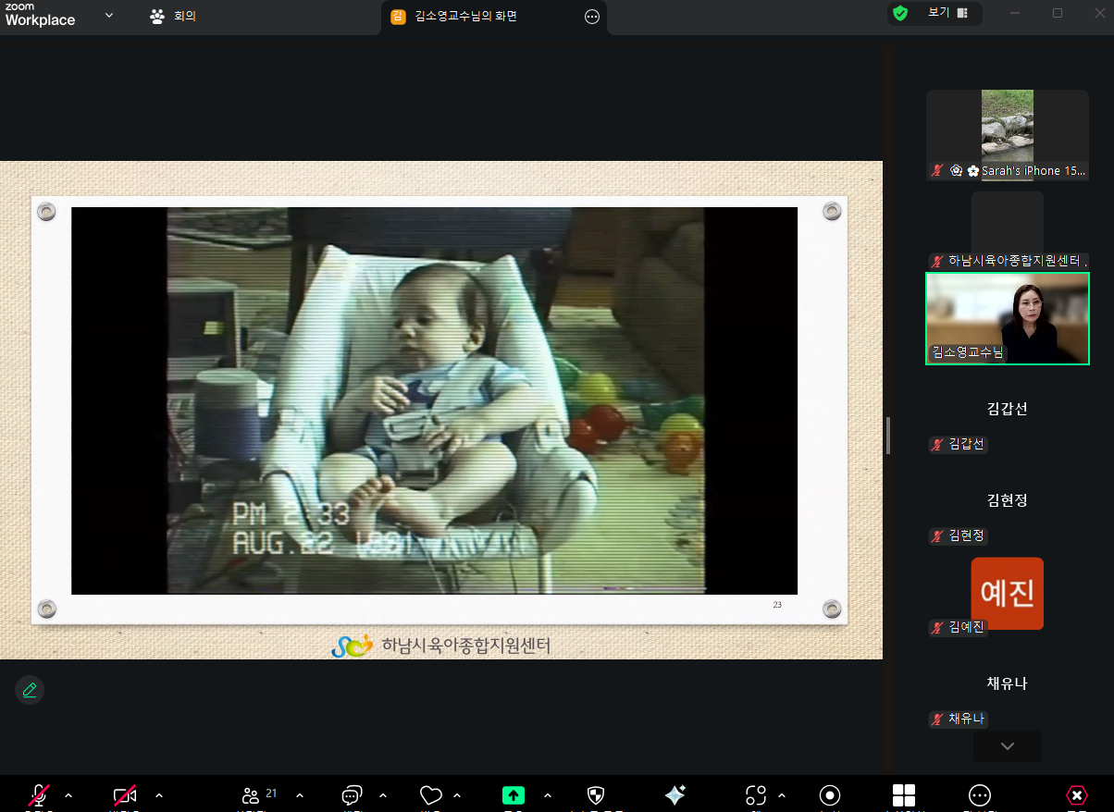1114x812 pixels.
Task: Select 김소영교수님 video thumbnail
Action: pyautogui.click(x=1007, y=319)
